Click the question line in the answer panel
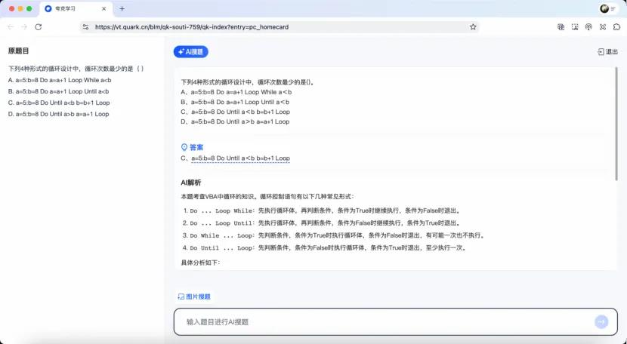 248,82
